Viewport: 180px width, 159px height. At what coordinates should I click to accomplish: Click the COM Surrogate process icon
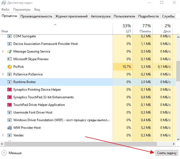10,36
